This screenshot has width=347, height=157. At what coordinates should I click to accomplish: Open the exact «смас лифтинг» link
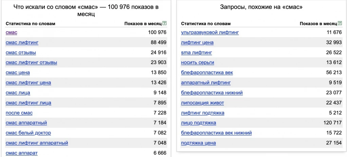pyautogui.click(x=22, y=43)
